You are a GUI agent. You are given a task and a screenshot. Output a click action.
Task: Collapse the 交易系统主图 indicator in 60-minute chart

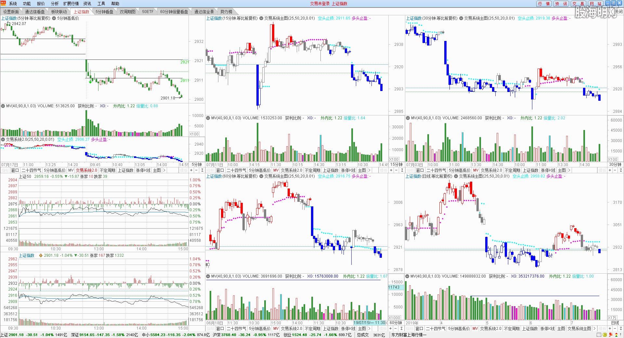(x=261, y=176)
